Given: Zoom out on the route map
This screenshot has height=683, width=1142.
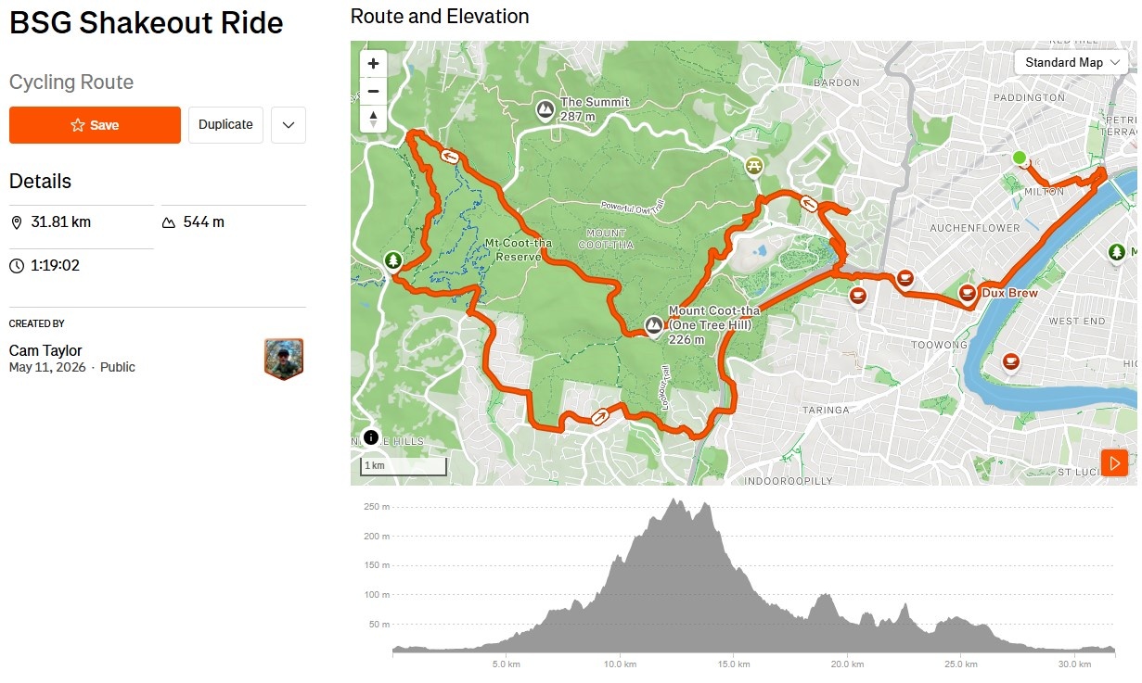Looking at the screenshot, I should (373, 92).
